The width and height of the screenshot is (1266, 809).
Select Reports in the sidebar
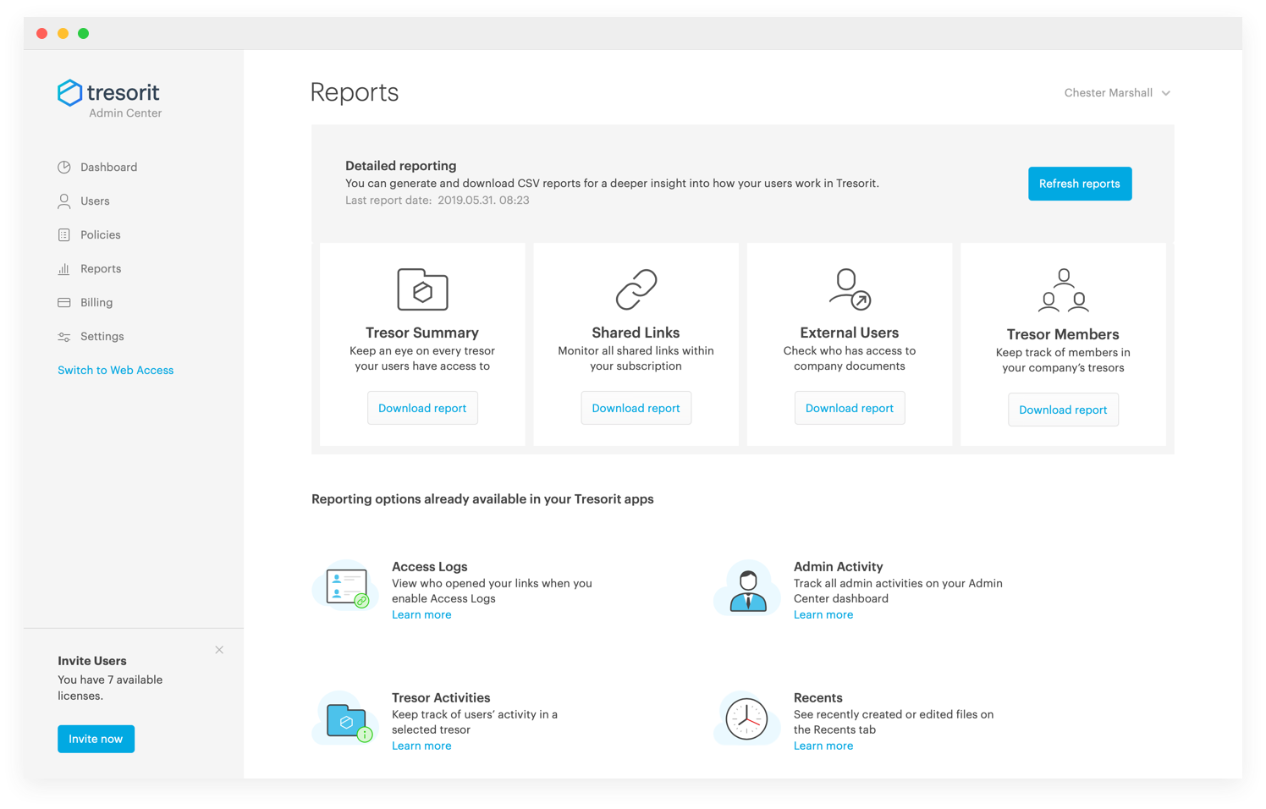coord(101,269)
